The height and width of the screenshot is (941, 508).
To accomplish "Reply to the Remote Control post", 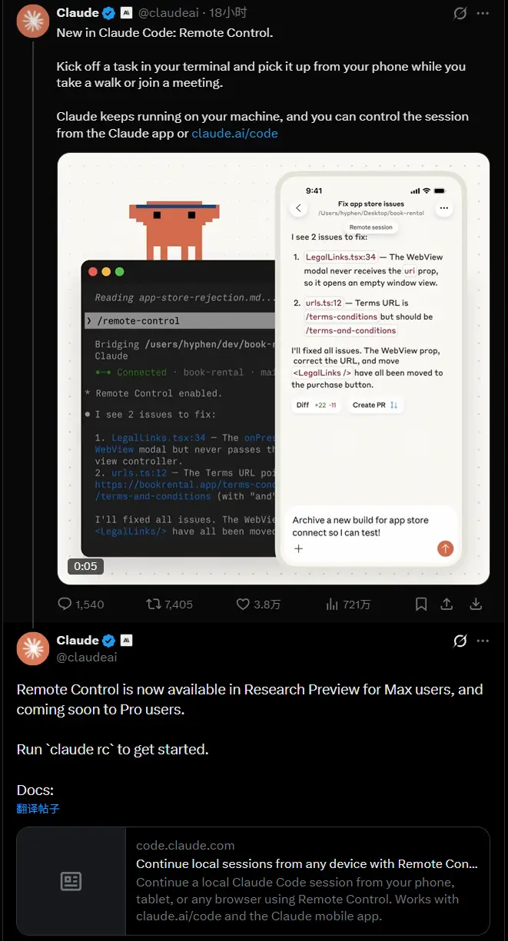I will point(65,605).
